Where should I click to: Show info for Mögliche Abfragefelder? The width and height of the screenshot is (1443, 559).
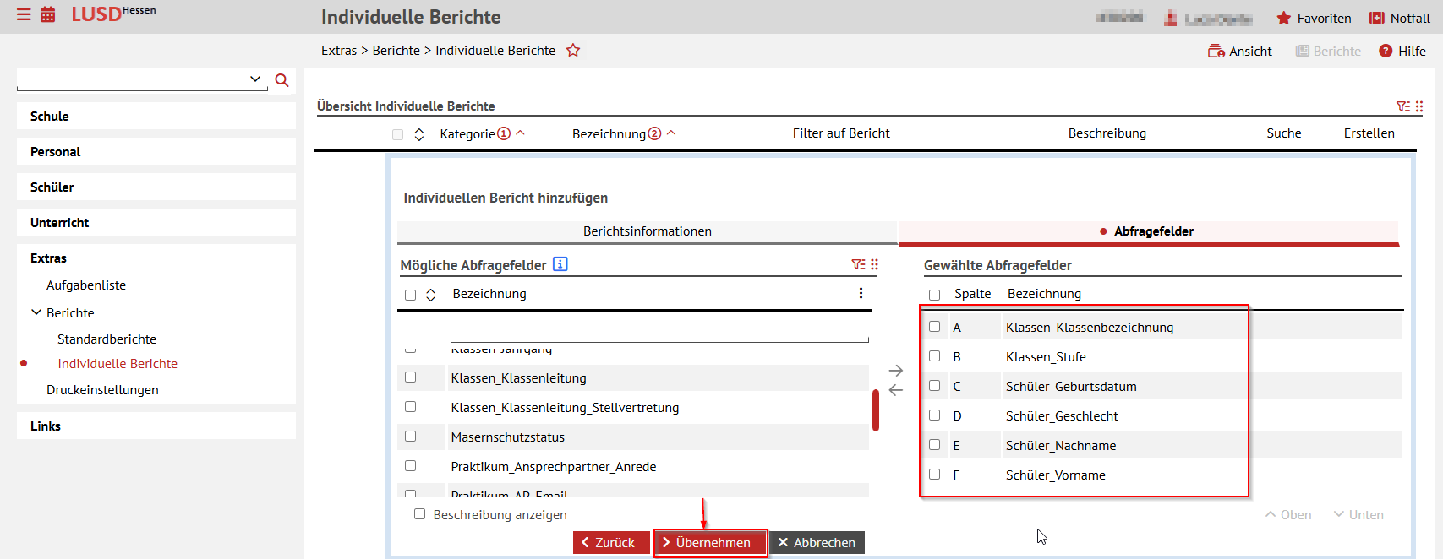click(560, 263)
